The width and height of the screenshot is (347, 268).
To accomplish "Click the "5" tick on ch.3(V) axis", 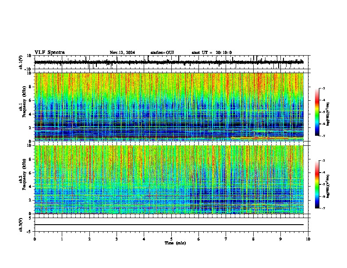I will pos(30,218).
